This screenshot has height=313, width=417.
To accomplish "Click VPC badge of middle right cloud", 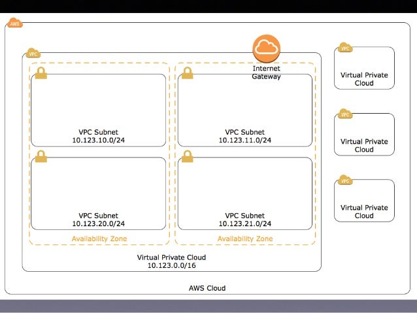I will pos(345,114).
